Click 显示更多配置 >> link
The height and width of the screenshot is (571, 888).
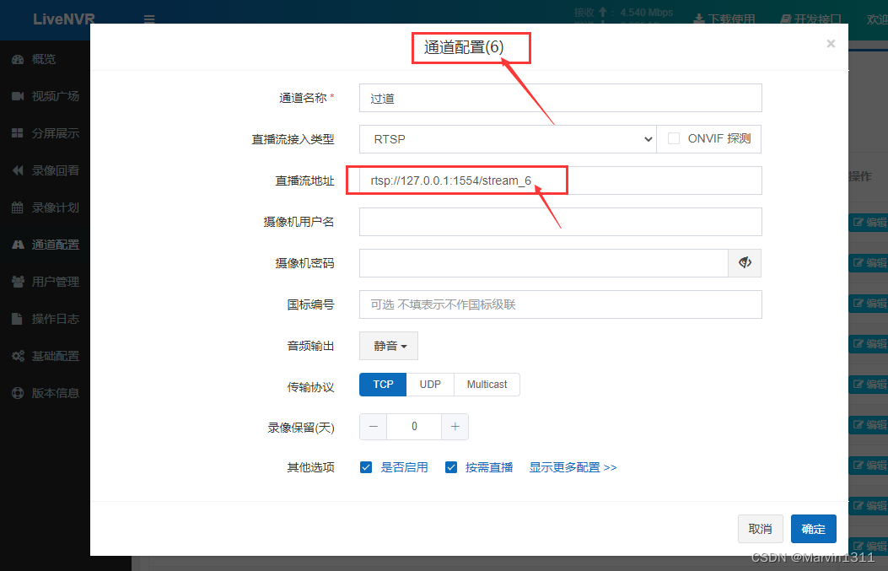coord(573,467)
